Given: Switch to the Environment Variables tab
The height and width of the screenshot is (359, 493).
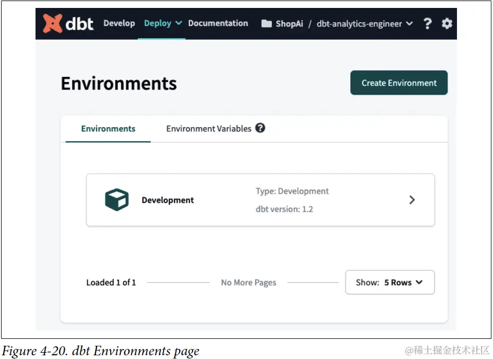Looking at the screenshot, I should pos(209,129).
